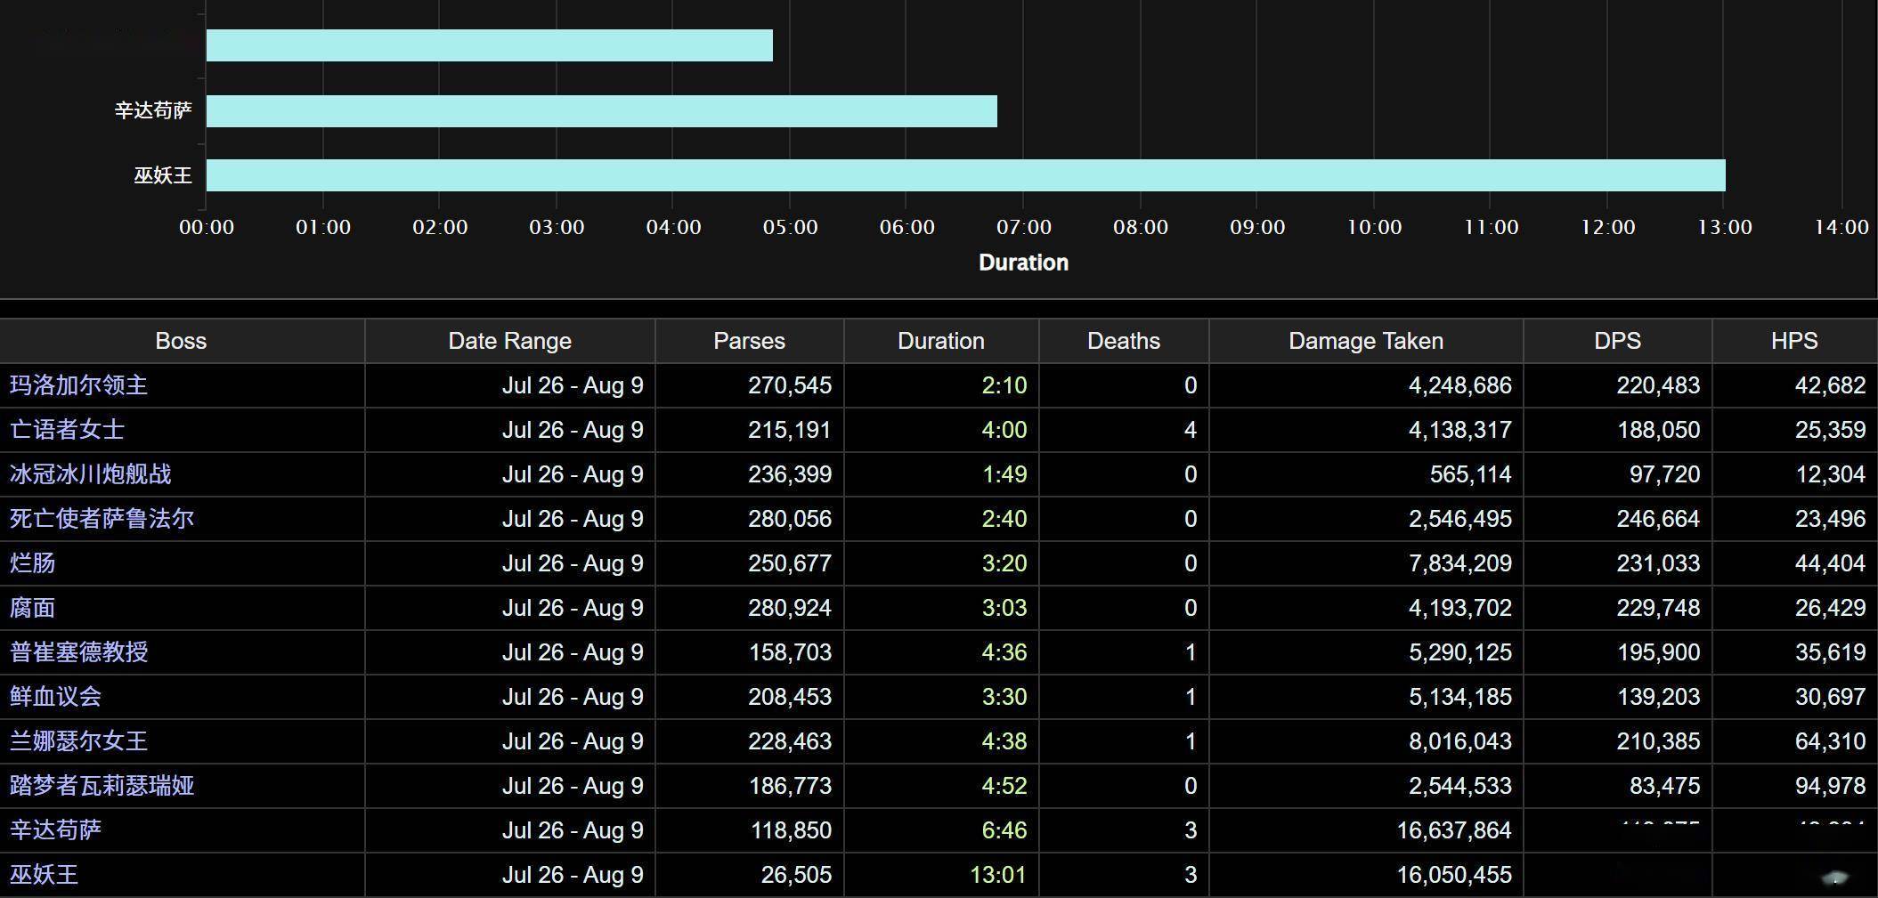This screenshot has height=898, width=1878.
Task: Click the 辛达苟萨 duration bar in chart
Action: pyautogui.click(x=601, y=111)
